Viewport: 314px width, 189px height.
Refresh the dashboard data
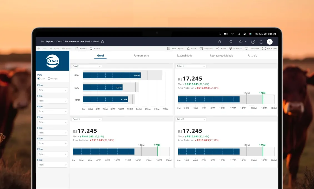click(81, 48)
